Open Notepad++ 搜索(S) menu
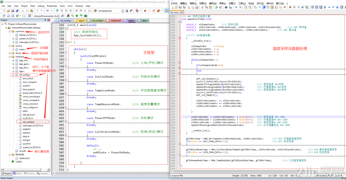Image resolution: width=346 pixels, height=180 pixels. point(193,3)
